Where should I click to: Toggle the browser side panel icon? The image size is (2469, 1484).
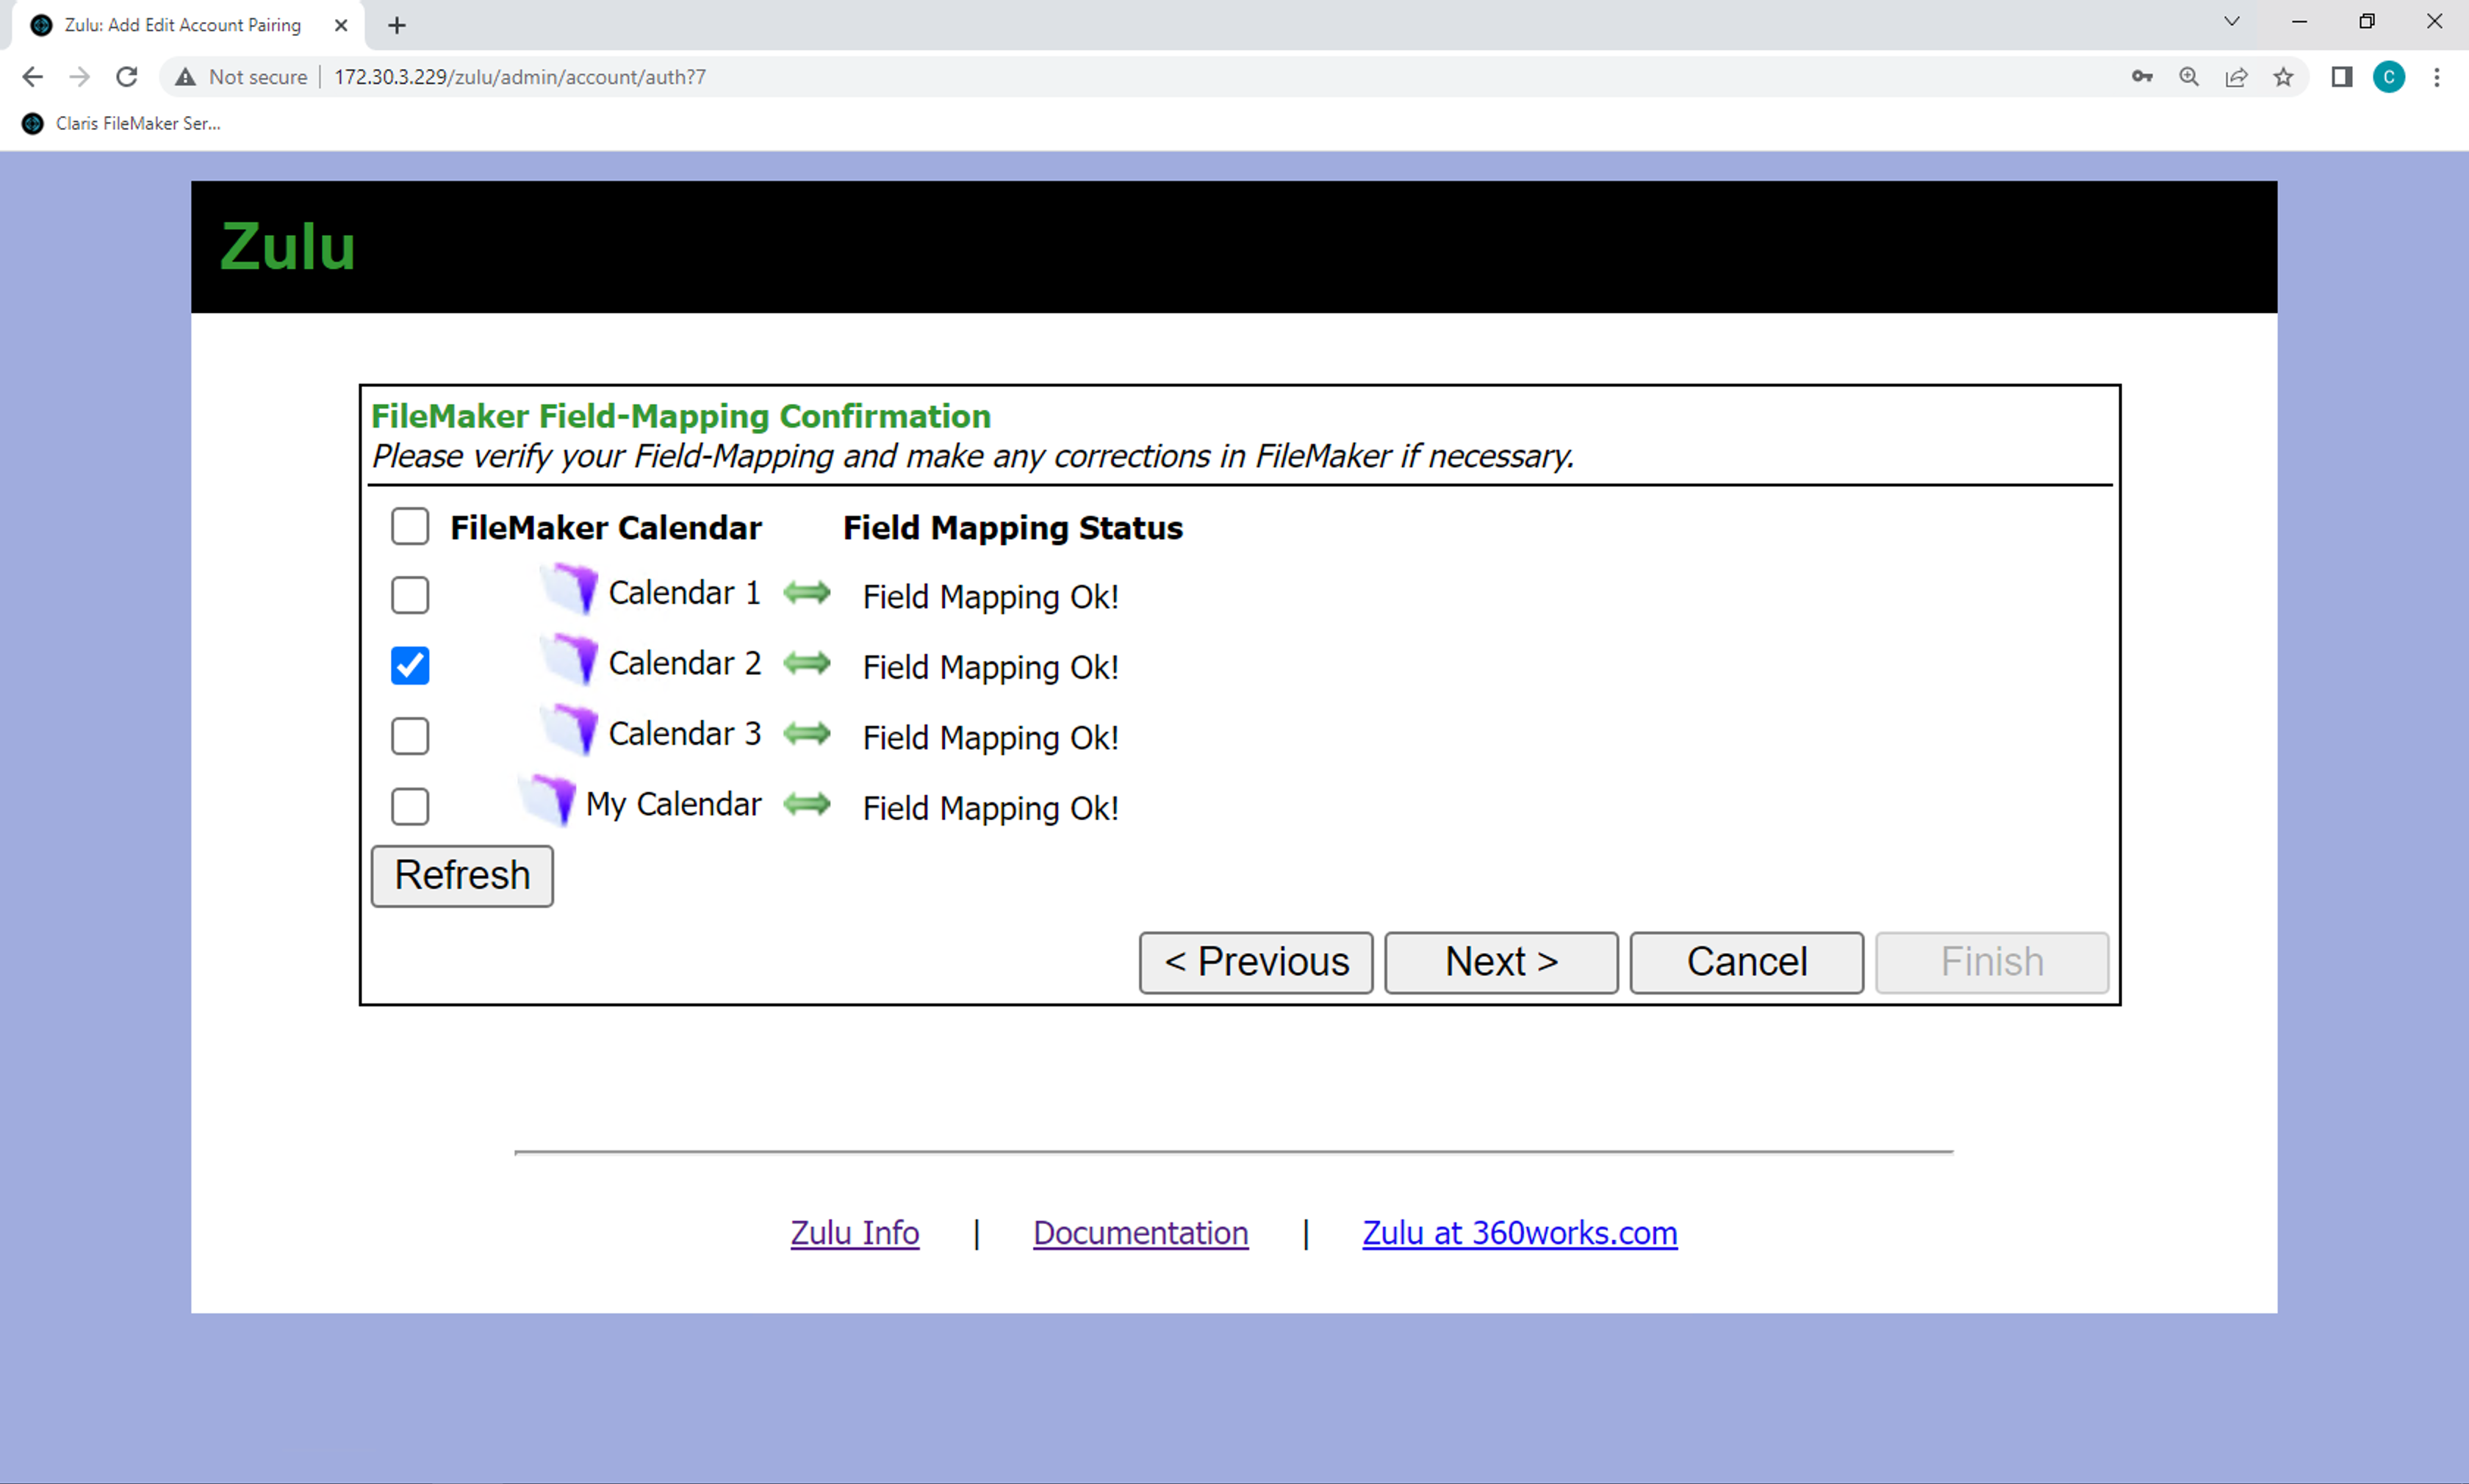coord(2341,77)
